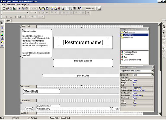Click the design area scroll up arrow

pyautogui.click(x=159, y=24)
